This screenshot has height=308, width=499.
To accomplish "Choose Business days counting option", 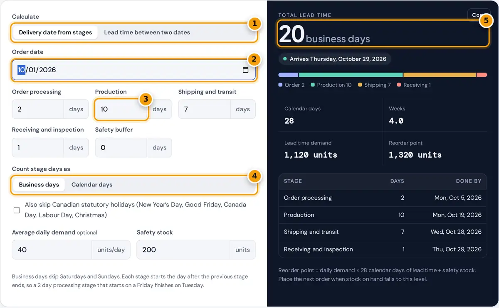I will tap(39, 185).
